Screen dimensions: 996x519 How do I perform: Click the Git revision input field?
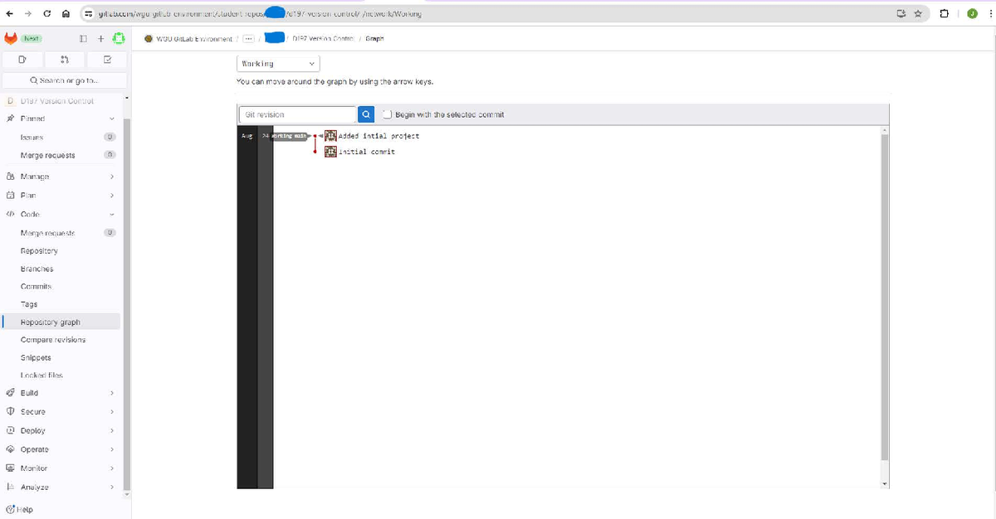296,114
